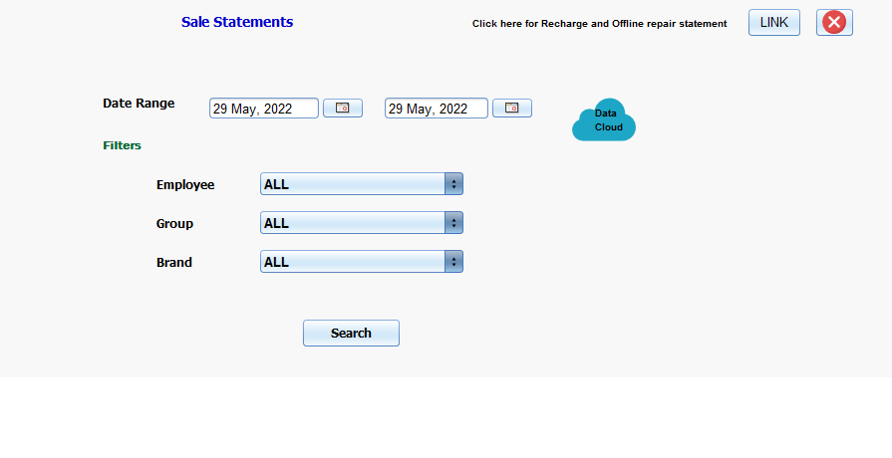Image resolution: width=892 pixels, height=458 pixels.
Task: Close the Sale Statements window with the red X
Action: pyautogui.click(x=834, y=23)
